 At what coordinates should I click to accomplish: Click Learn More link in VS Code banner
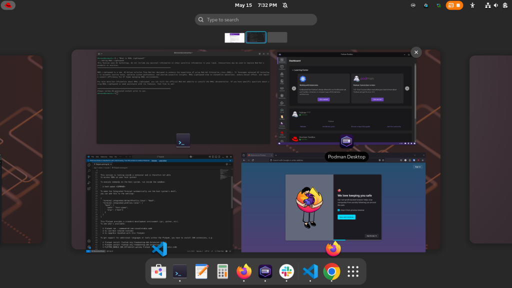[162, 160]
